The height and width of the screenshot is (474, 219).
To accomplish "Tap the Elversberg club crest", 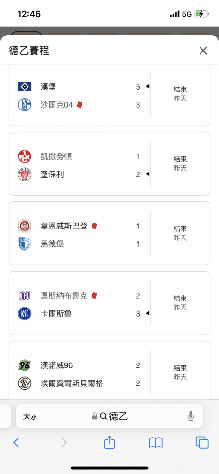I will 25,383.
